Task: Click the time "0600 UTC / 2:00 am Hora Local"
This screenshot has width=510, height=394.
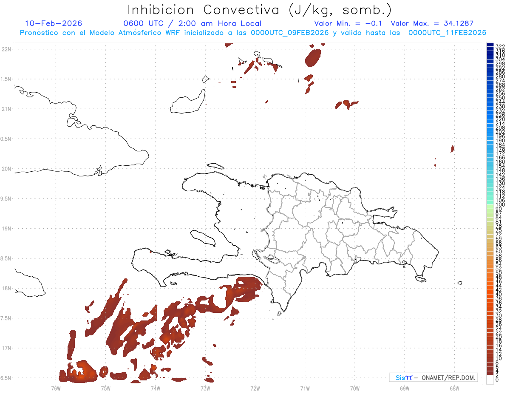Action: click(x=193, y=23)
